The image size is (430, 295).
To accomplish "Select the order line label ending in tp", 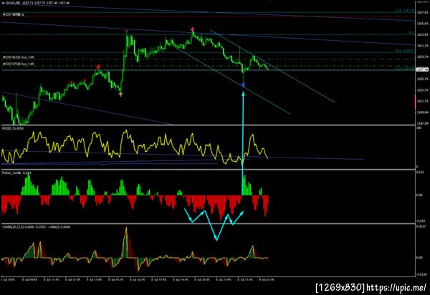I will (x=14, y=14).
